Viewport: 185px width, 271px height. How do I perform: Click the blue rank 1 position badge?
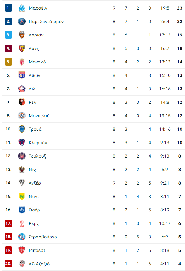point(8,8)
